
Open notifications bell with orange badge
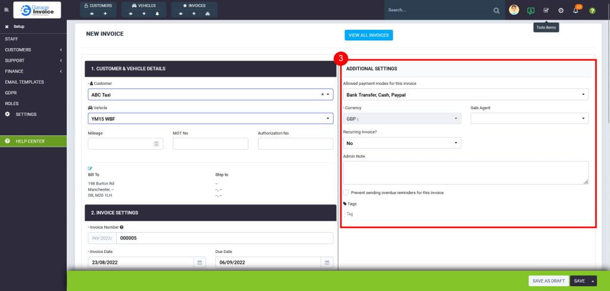(x=576, y=10)
